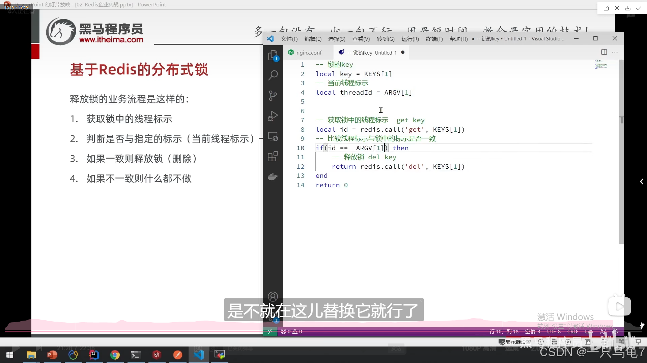Open Redis Desktop Manager from taskbar
The image size is (647, 363).
pyautogui.click(x=157, y=355)
